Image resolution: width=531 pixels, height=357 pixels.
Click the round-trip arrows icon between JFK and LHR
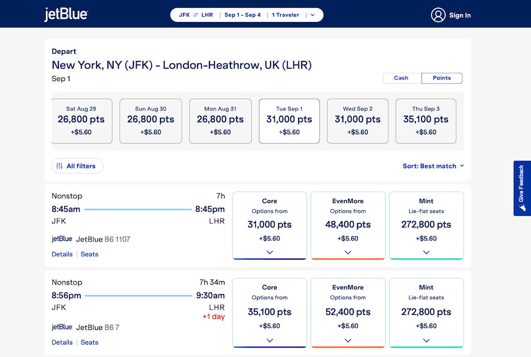coord(195,15)
